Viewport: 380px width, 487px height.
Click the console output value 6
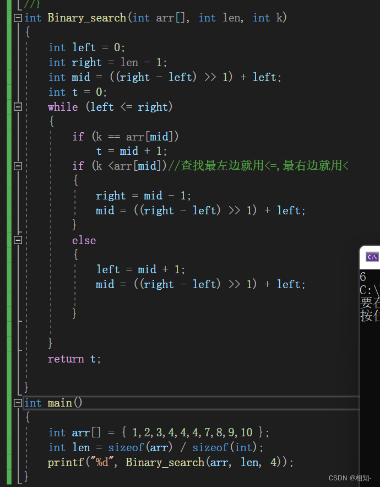tap(363, 277)
